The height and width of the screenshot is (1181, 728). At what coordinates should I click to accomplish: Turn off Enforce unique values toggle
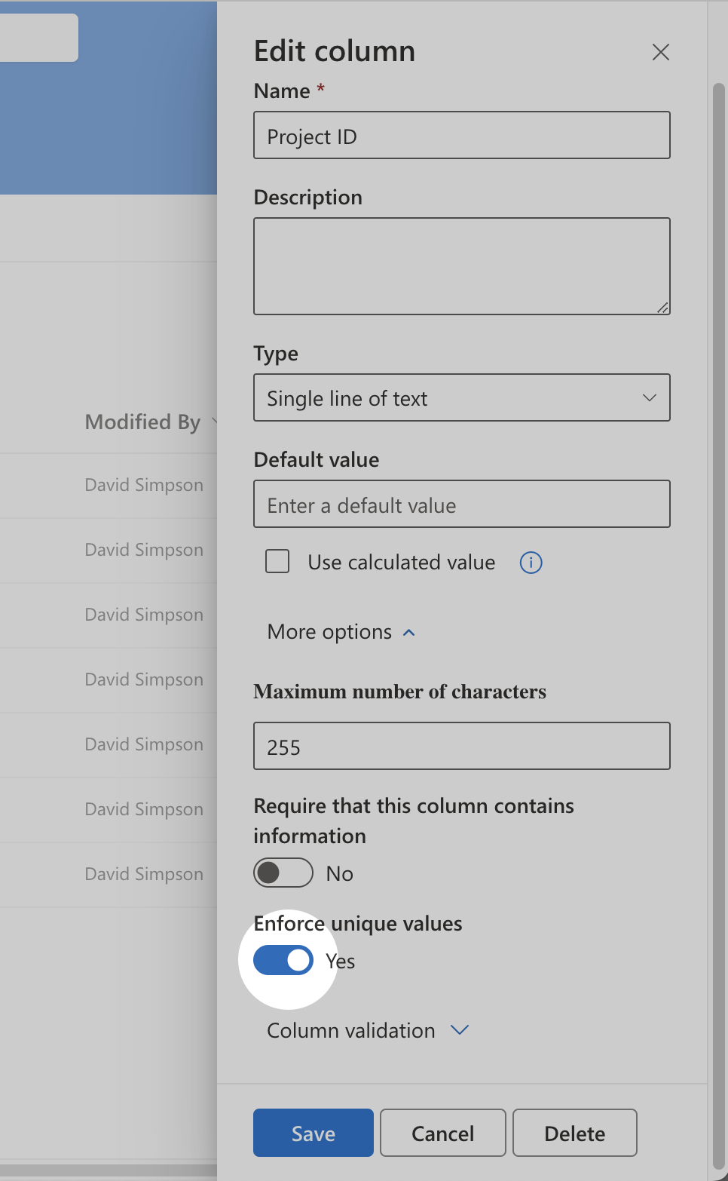click(283, 961)
